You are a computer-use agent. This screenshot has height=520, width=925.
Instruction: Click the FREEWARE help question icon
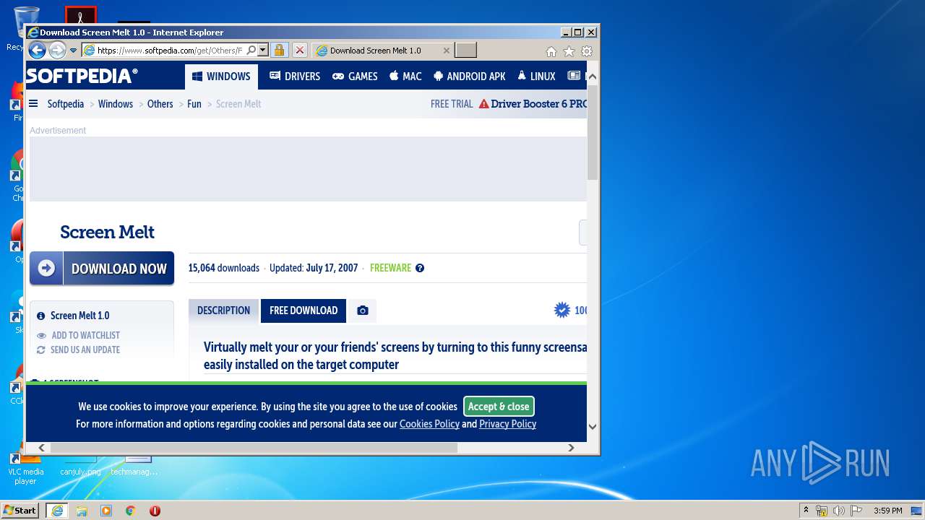tap(420, 268)
